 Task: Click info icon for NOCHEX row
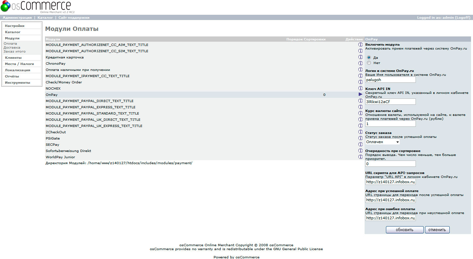pyautogui.click(x=360, y=88)
